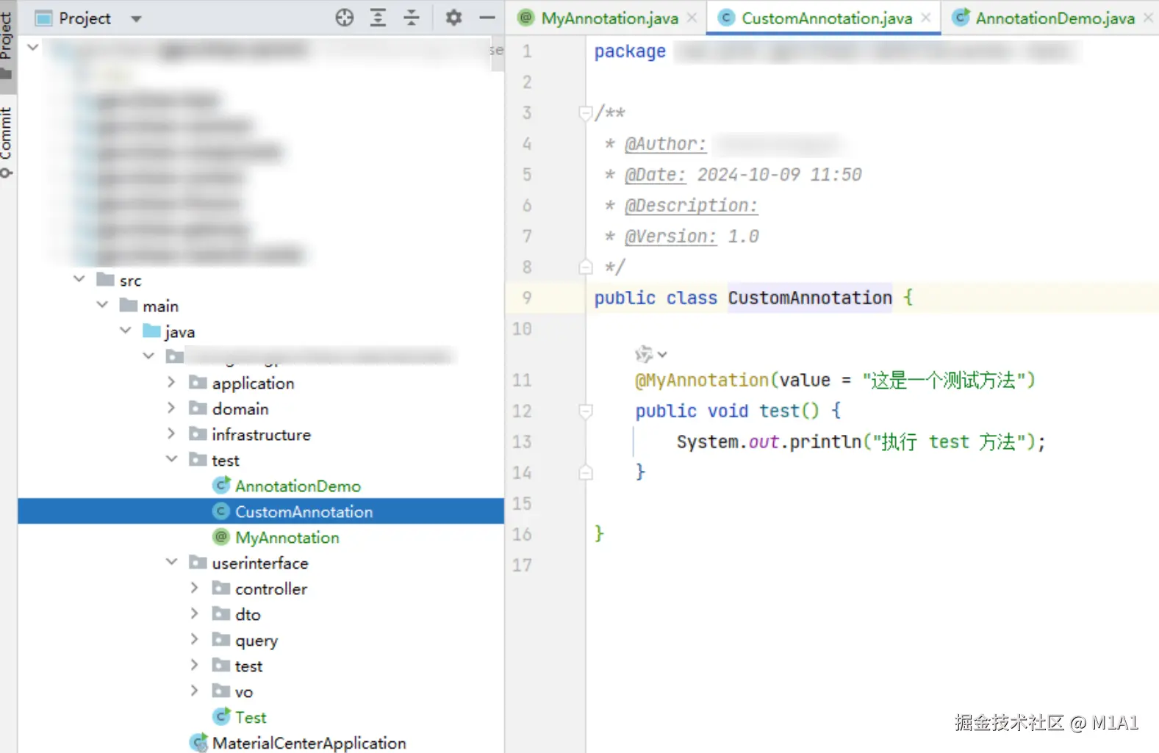The width and height of the screenshot is (1159, 753).
Task: Click the vo package icon
Action: click(x=220, y=691)
